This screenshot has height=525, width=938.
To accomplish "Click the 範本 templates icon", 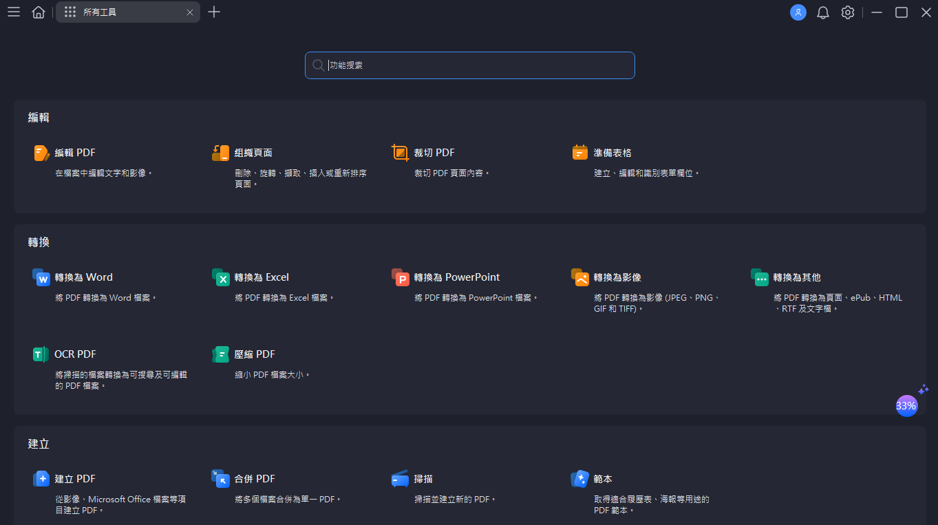I will pos(579,479).
